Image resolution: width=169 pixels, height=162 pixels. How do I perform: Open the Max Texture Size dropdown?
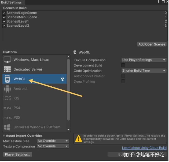point(53,141)
